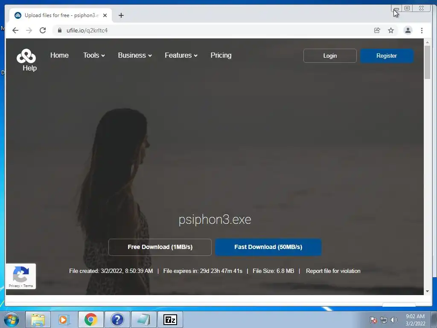The height and width of the screenshot is (328, 437).
Task: Click the File Size: 6.8 MB text
Action: click(x=273, y=271)
